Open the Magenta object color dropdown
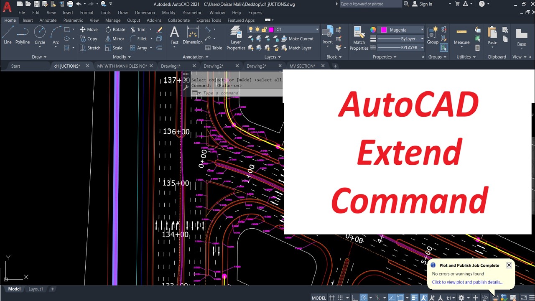Viewport: 535px width, 301px height. point(422,30)
